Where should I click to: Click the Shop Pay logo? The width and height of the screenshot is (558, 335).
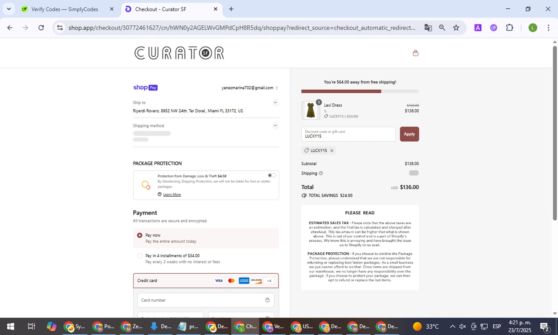click(145, 88)
